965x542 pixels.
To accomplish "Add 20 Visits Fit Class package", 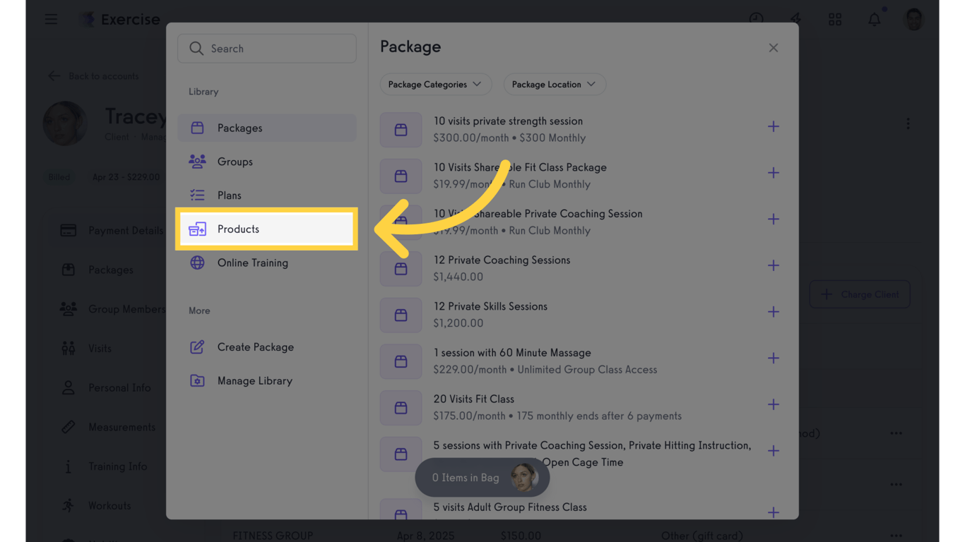I will tap(774, 404).
